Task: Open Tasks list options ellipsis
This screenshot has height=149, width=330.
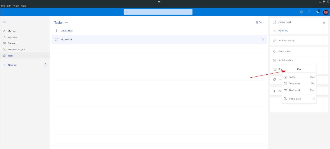Action: click(x=66, y=23)
